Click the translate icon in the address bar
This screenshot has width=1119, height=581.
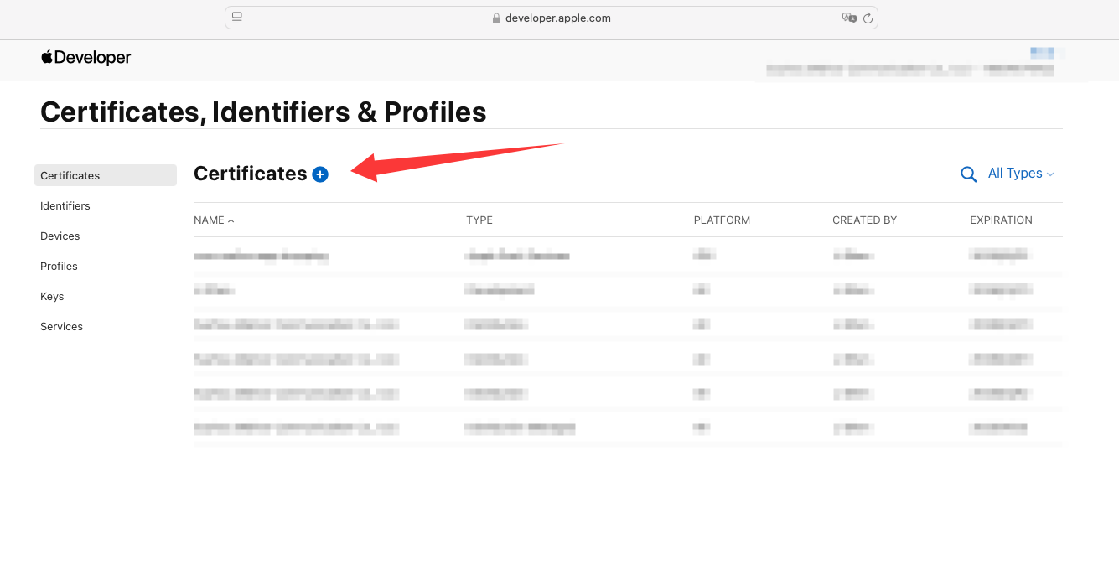pyautogui.click(x=849, y=18)
